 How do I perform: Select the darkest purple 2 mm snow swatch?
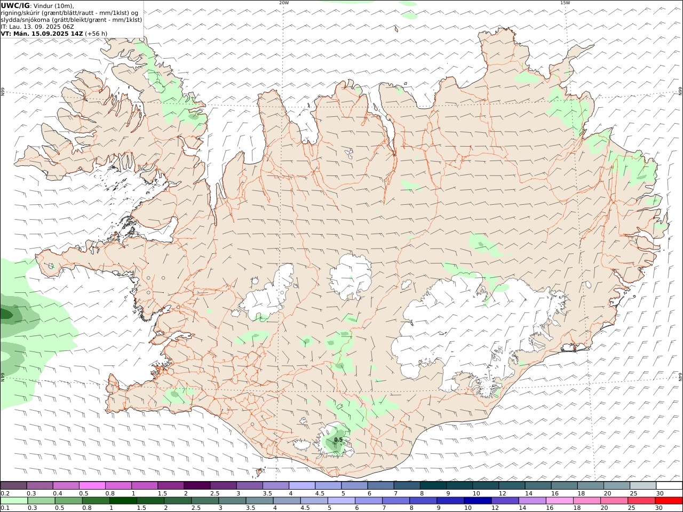point(197,485)
